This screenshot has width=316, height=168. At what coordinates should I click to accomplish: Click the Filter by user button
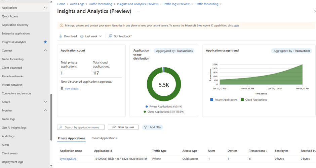pyautogui.click(x=123, y=127)
